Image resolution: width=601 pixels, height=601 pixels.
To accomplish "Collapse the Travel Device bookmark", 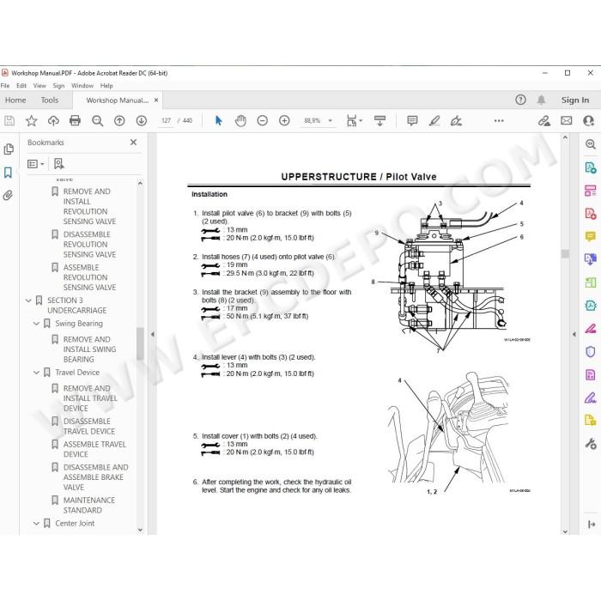I will 36,373.
